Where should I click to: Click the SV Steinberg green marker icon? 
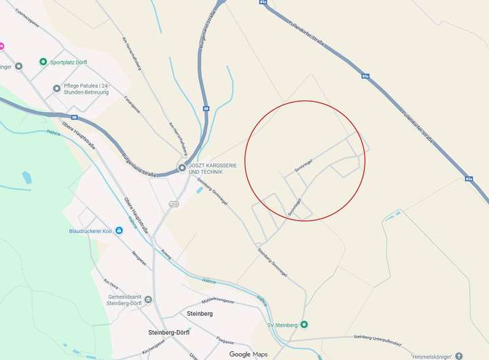point(304,325)
